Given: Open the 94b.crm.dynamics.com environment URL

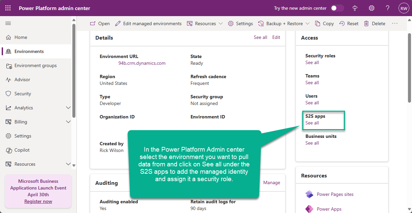Looking at the screenshot, I should coord(142,63).
